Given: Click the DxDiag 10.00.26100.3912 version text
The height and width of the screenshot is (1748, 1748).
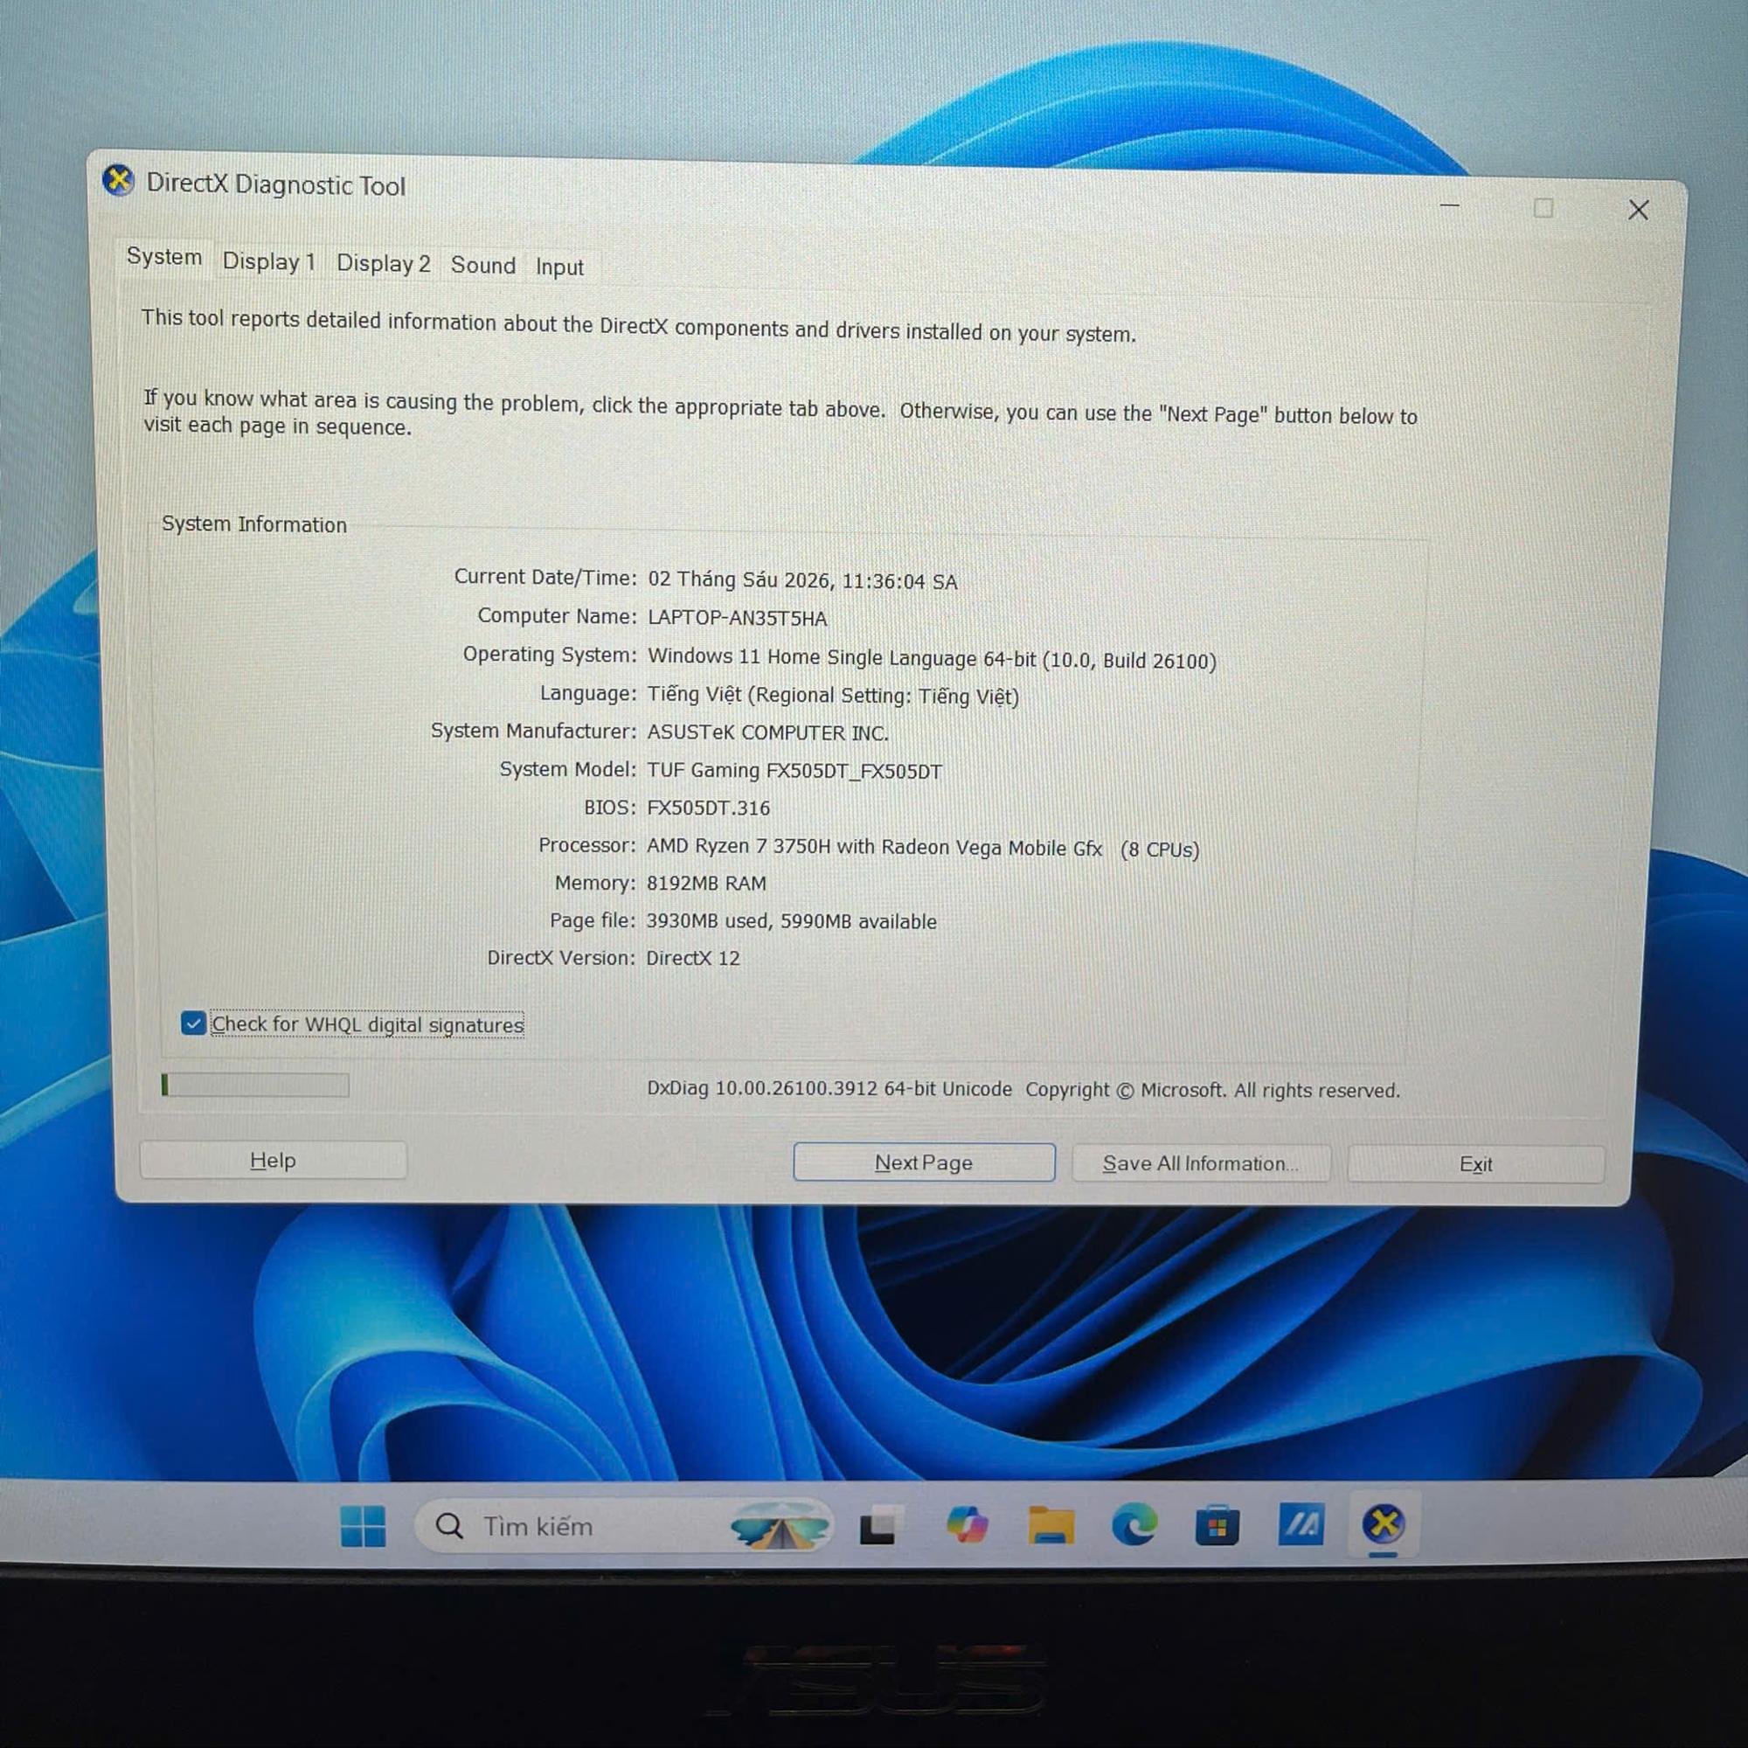Looking at the screenshot, I should click(x=829, y=1088).
